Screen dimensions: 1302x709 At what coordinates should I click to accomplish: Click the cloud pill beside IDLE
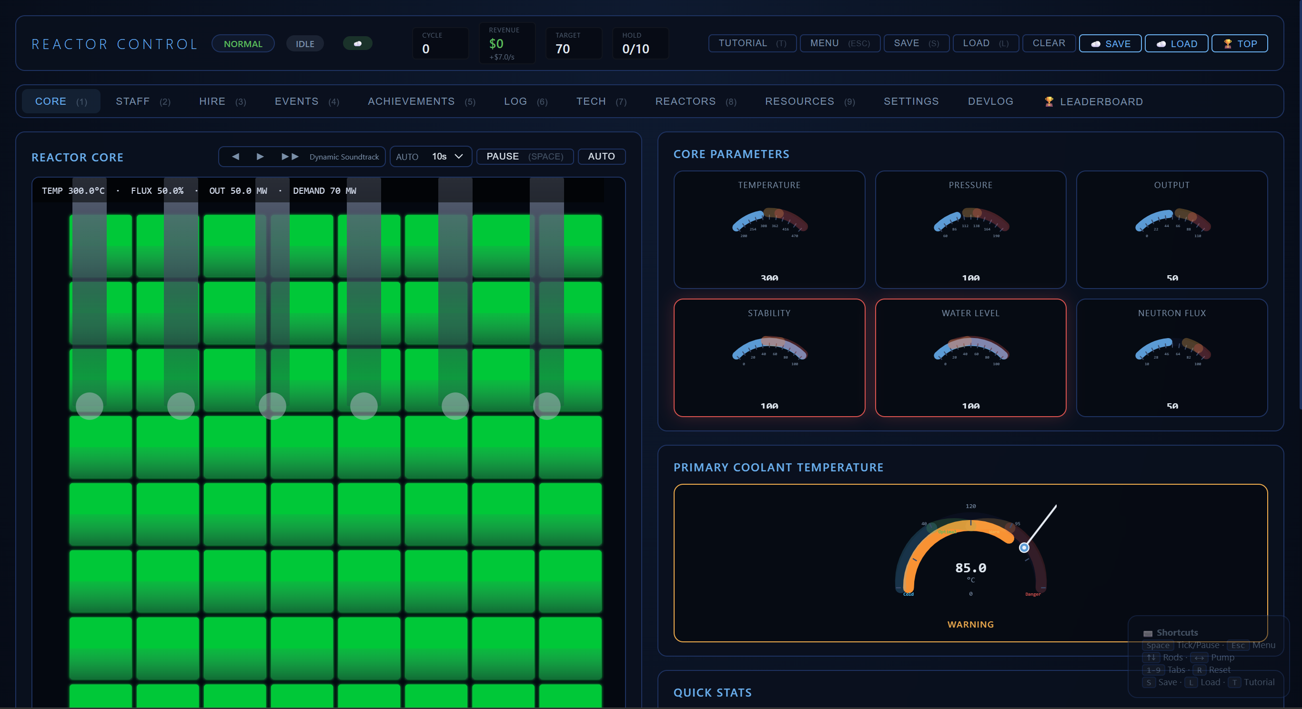tap(357, 43)
